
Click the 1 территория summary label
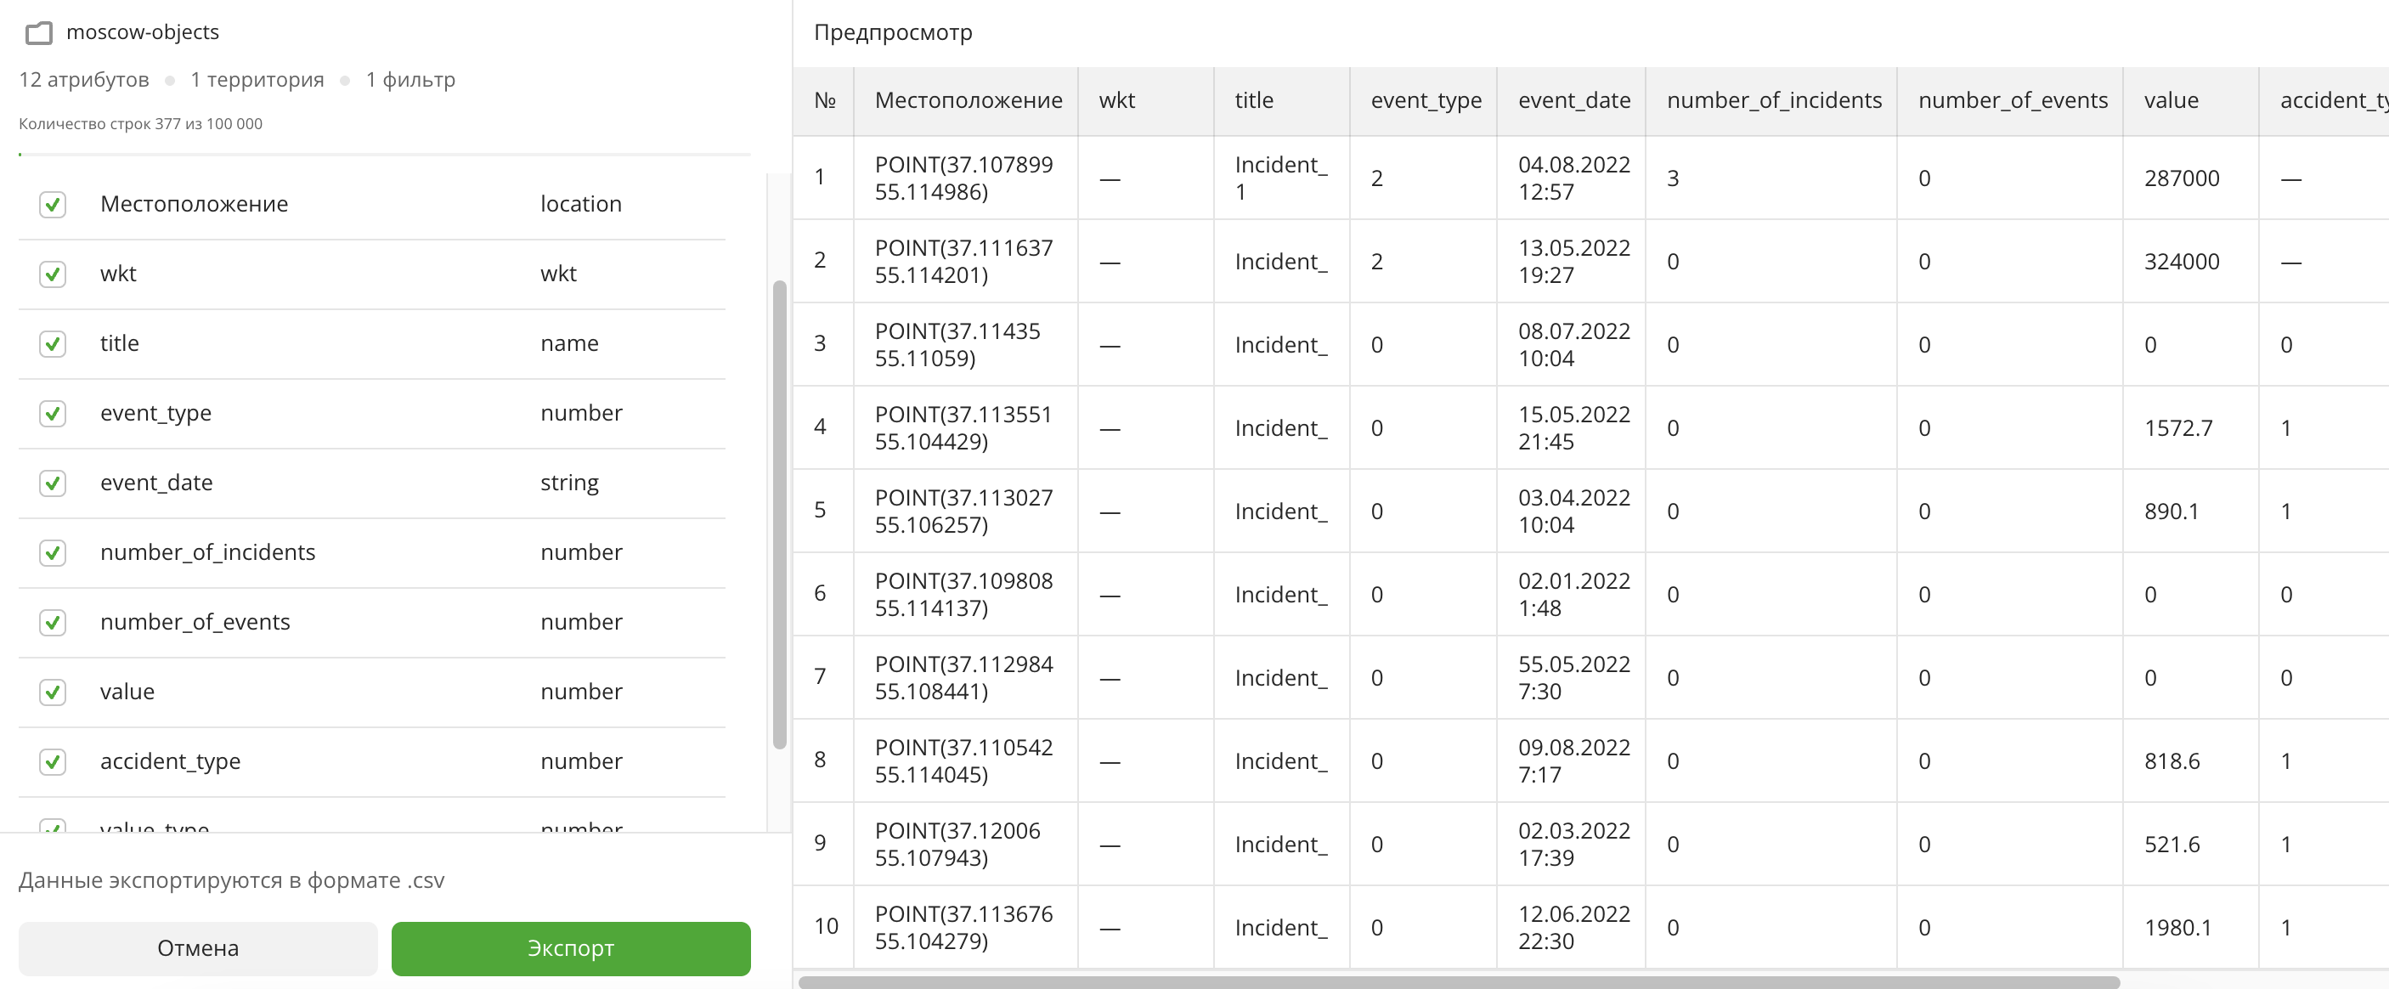tap(257, 80)
